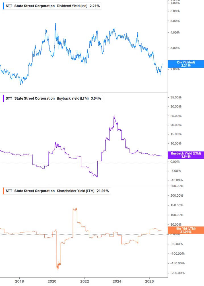
Task: Click the 4.00% tick on dividend yield axis
Action: (175, 33)
